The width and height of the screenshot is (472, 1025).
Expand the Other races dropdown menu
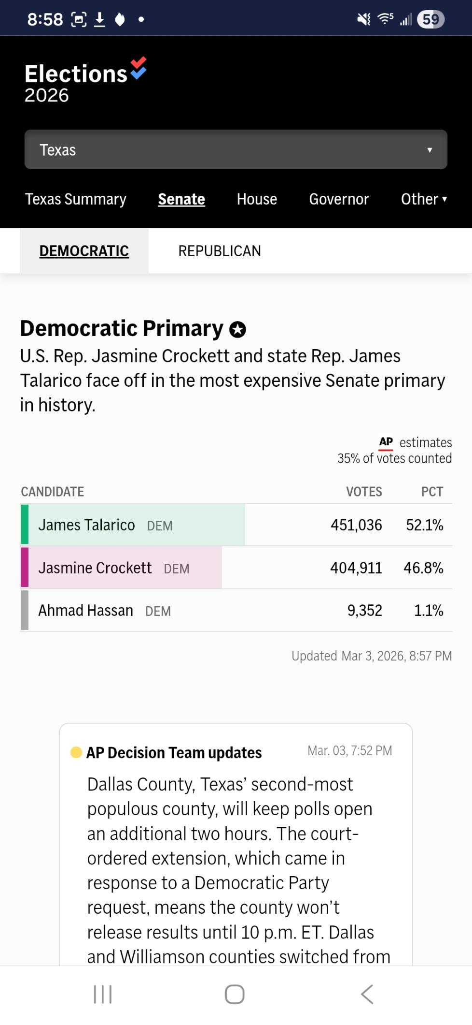click(424, 199)
